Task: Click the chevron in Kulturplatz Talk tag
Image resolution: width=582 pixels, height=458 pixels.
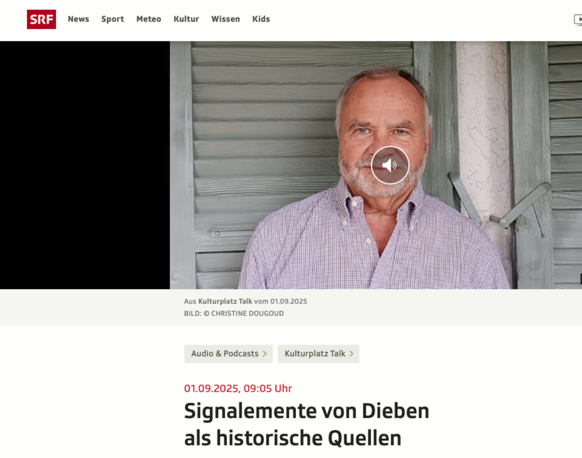Action: (x=351, y=354)
